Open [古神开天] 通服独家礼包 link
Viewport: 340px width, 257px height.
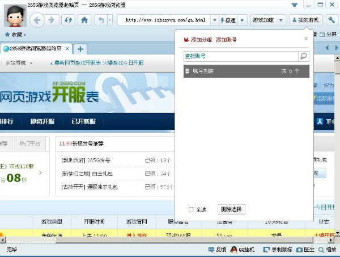[90, 187]
